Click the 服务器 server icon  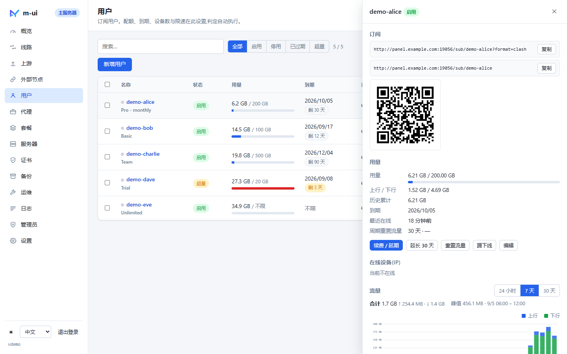coord(13,144)
